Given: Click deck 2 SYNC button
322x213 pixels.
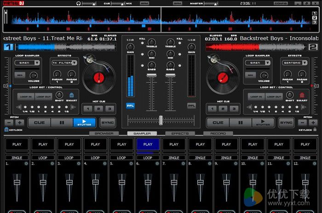Looking at the screenshot, I should [286, 123].
